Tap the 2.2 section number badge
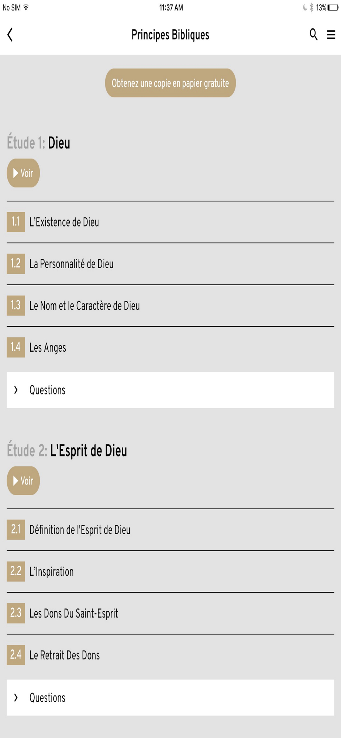Viewport: 341px width, 738px height. 16,571
